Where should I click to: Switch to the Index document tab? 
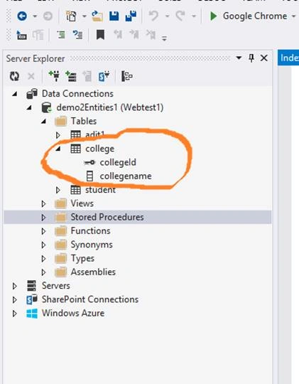point(289,58)
